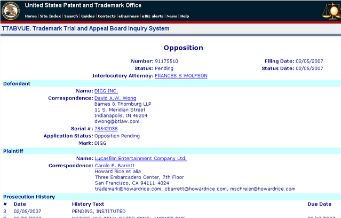Open the Home navigation item
Screen dimensions: 341x218
tap(30, 16)
